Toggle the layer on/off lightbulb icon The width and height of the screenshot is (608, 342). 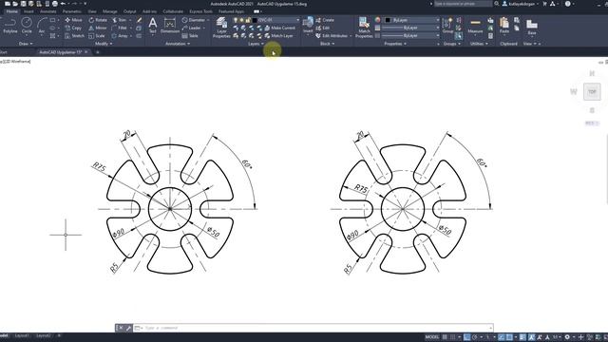(x=236, y=20)
